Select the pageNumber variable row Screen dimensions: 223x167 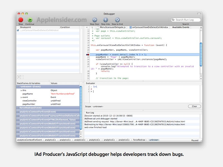(x=48, y=104)
